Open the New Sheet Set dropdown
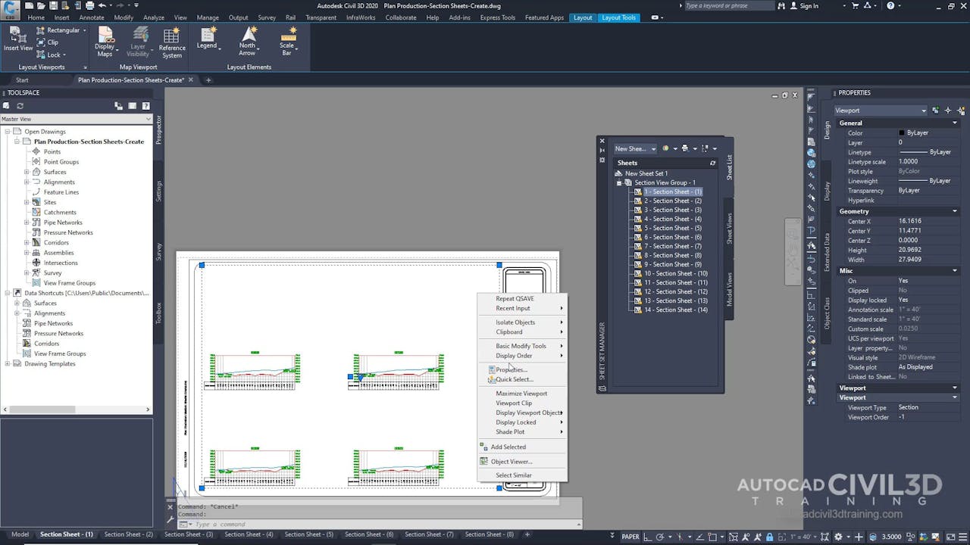The width and height of the screenshot is (970, 545). click(654, 148)
